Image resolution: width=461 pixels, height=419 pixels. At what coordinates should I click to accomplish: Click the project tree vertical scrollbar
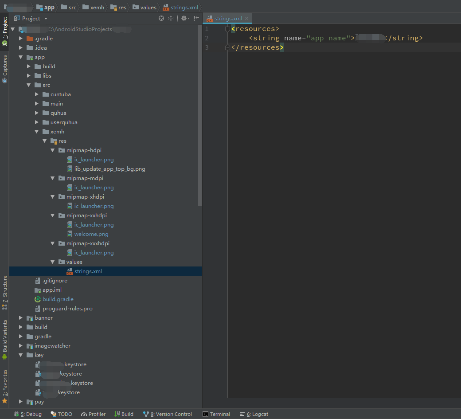point(200,115)
